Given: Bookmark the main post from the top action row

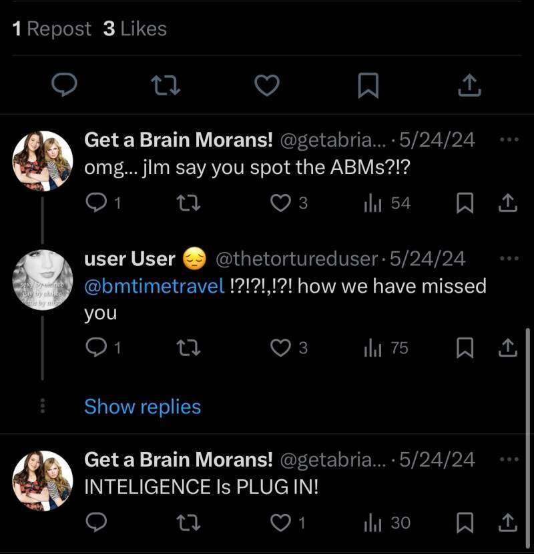Looking at the screenshot, I should (x=368, y=85).
